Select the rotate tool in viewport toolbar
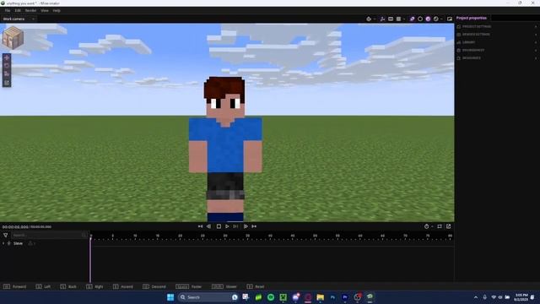Image resolution: width=540 pixels, height=304 pixels. pyautogui.click(x=7, y=66)
